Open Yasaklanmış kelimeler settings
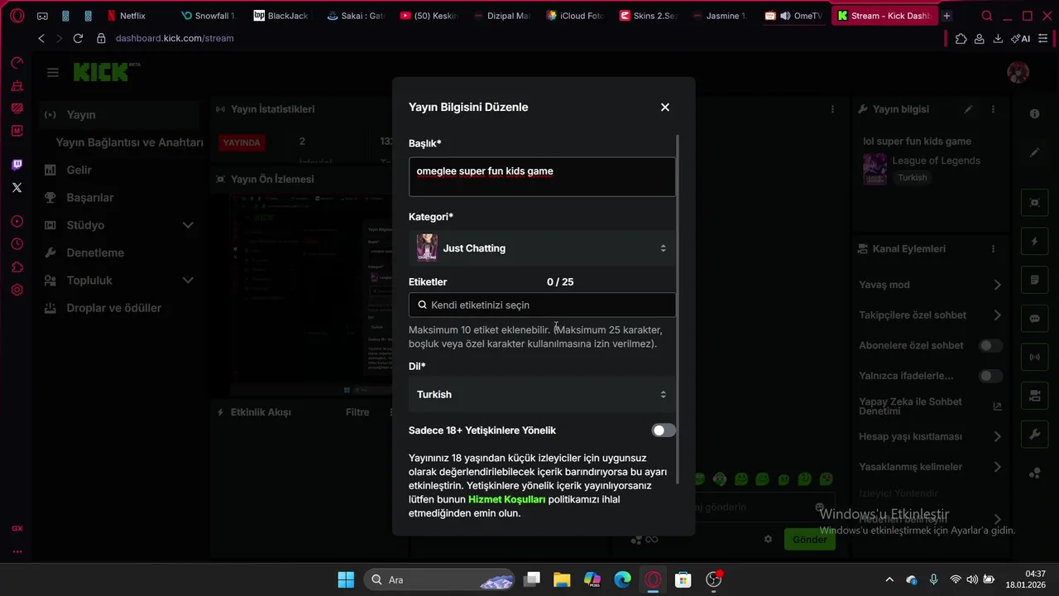This screenshot has width=1059, height=596. 930,467
